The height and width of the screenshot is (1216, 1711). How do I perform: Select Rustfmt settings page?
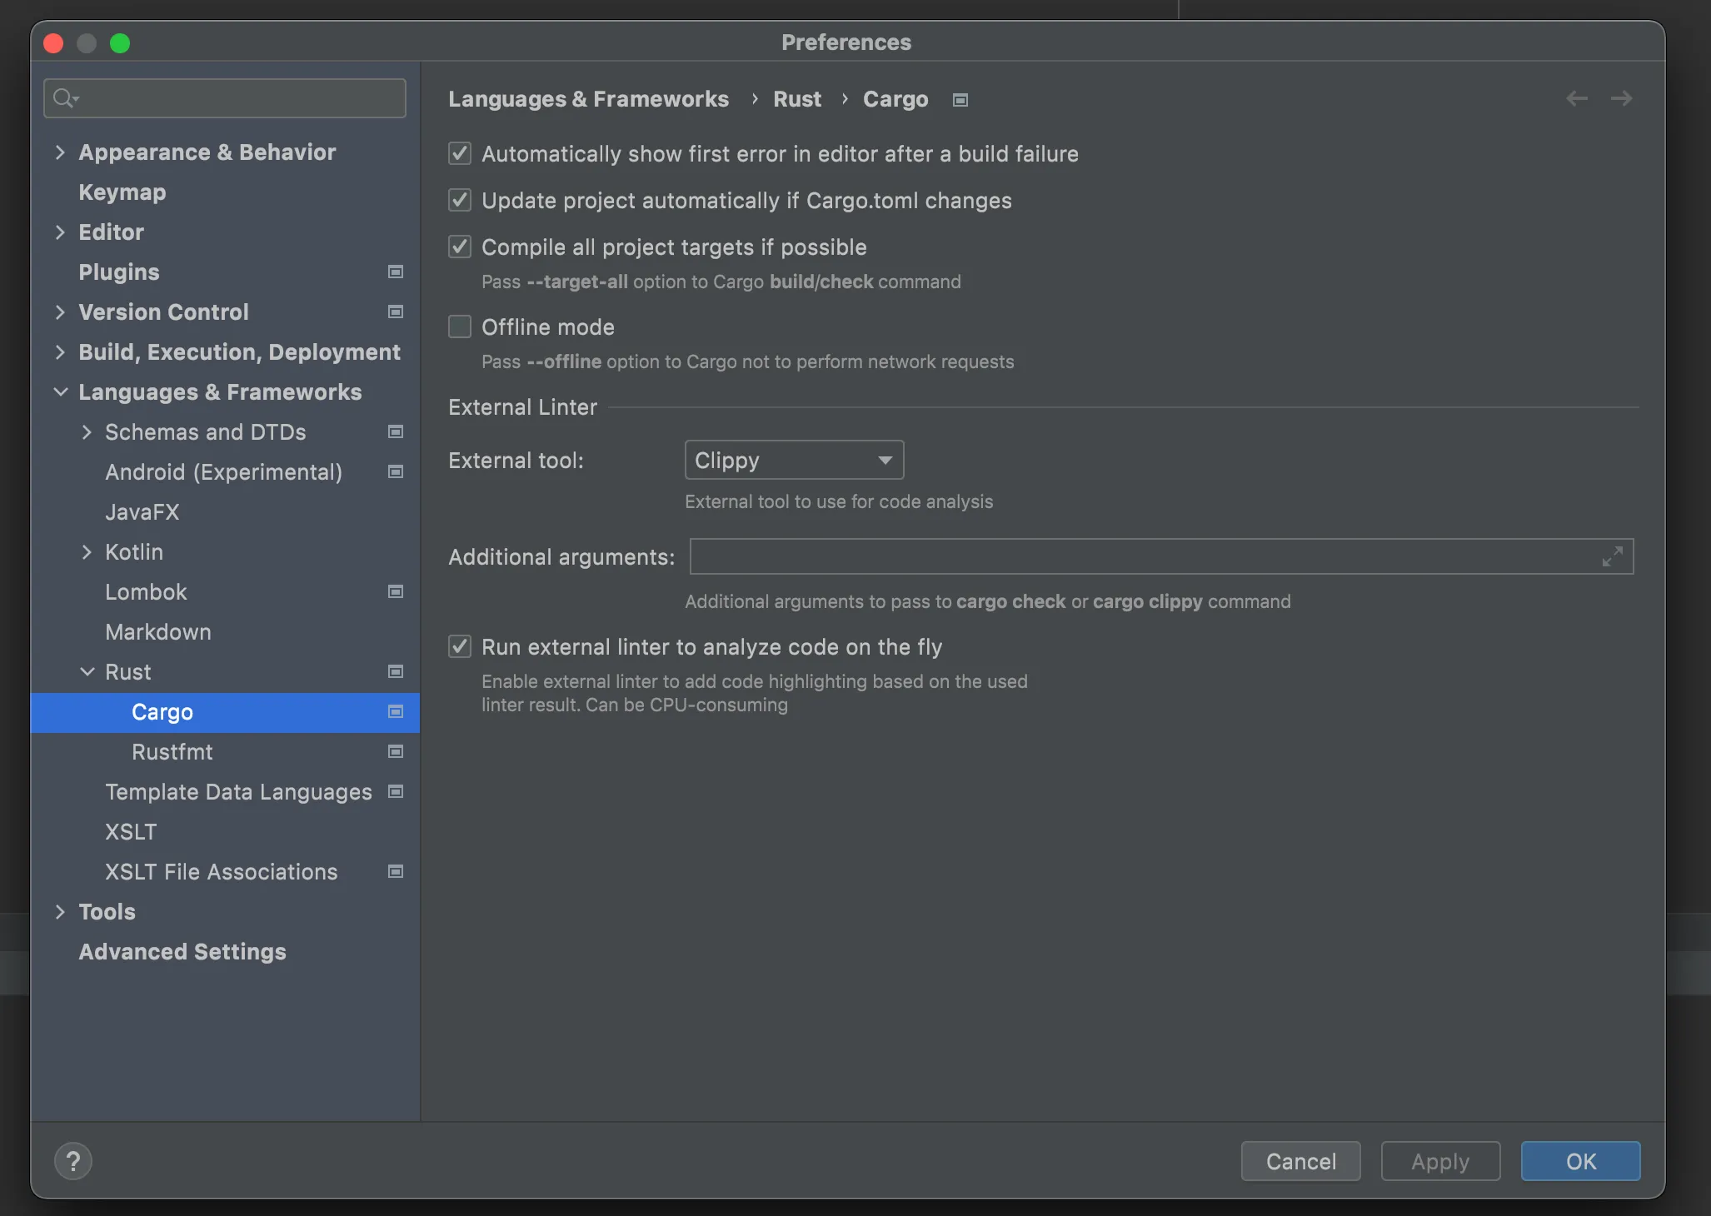[172, 752]
